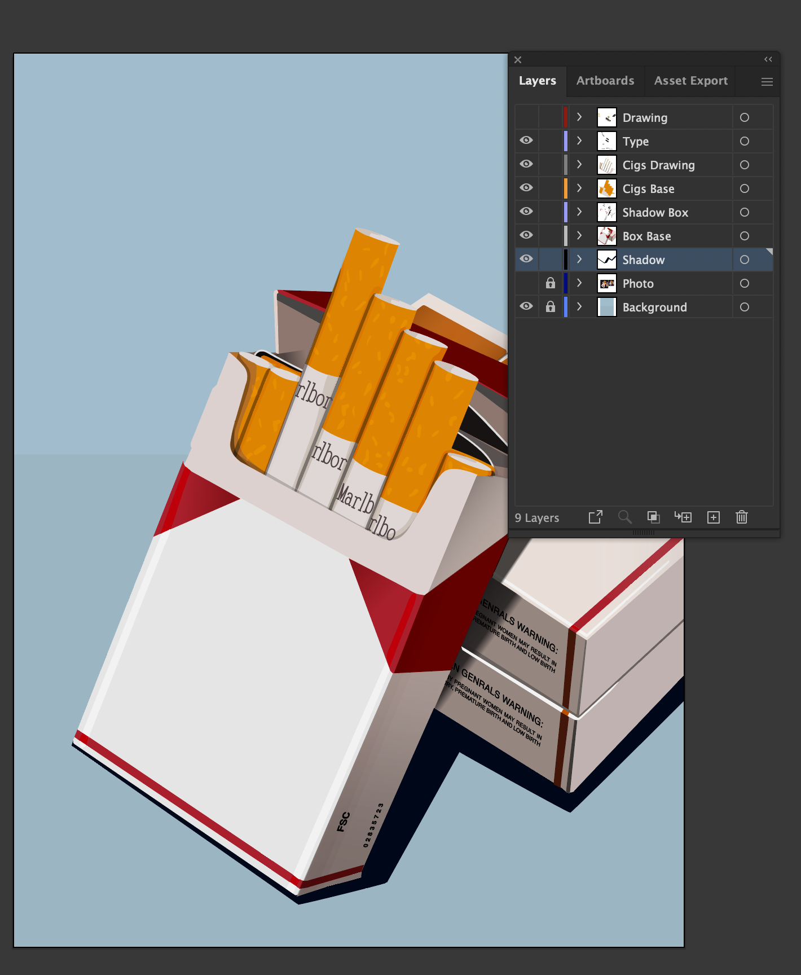This screenshot has width=801, height=975.
Task: Collapse panel with double-arrow icon
Action: (768, 59)
